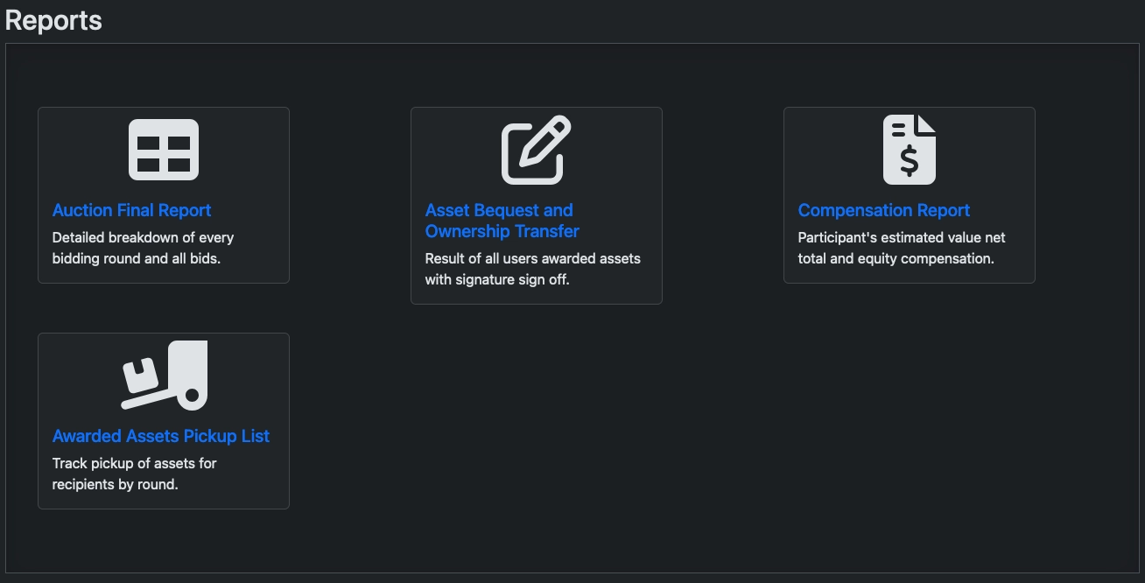The width and height of the screenshot is (1145, 583).
Task: Click the "Result of all users awarded assets" text
Action: click(x=532, y=258)
